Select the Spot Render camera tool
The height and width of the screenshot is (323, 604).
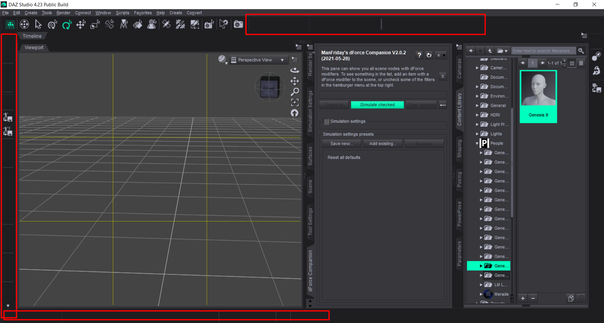[x=209, y=24]
